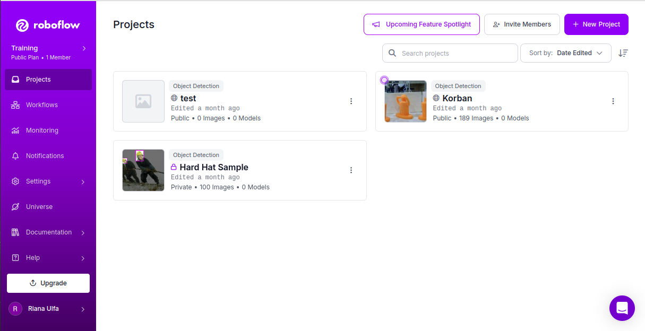The image size is (645, 331).
Task: Expand the Riana Ulfa account menu
Action: [x=83, y=309]
